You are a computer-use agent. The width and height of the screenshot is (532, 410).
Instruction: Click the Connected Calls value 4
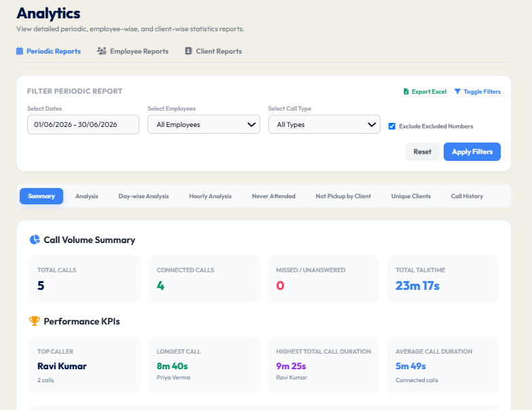click(x=160, y=286)
